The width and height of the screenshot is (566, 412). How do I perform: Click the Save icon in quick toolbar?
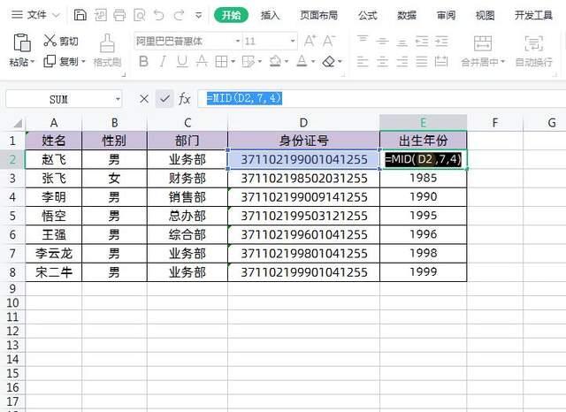click(80, 15)
